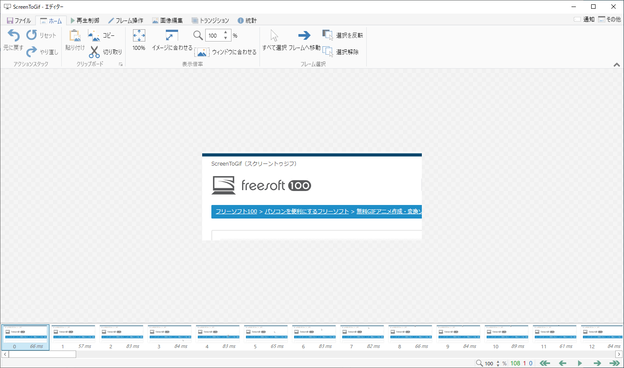The width and height of the screenshot is (624, 368).
Task: Click the blue 0 selected index value
Action: coord(531,363)
